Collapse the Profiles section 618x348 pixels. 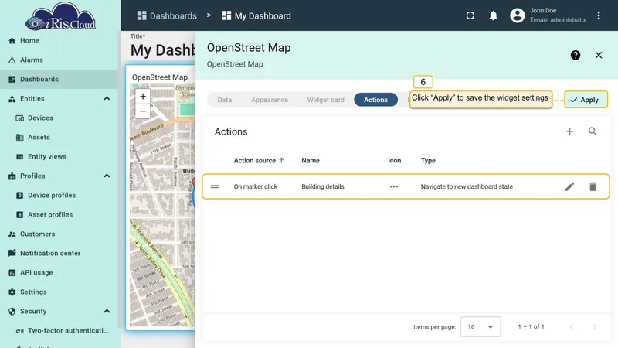pos(107,176)
